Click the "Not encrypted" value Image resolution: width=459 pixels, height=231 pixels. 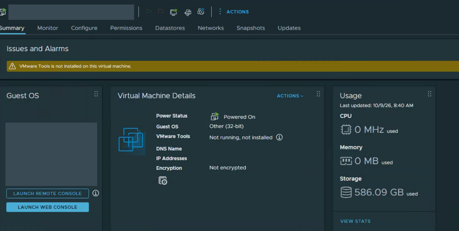pyautogui.click(x=228, y=168)
